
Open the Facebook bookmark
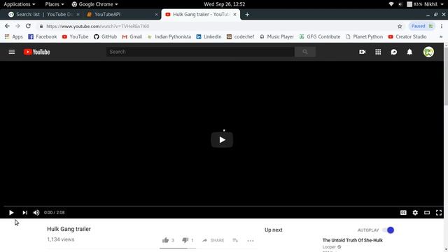tap(42, 36)
